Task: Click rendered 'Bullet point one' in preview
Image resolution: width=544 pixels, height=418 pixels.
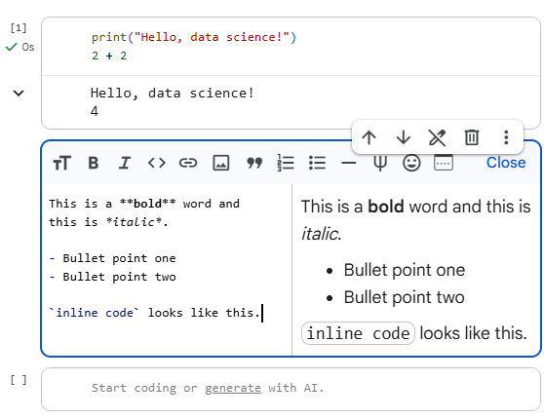Action: pyautogui.click(x=405, y=270)
